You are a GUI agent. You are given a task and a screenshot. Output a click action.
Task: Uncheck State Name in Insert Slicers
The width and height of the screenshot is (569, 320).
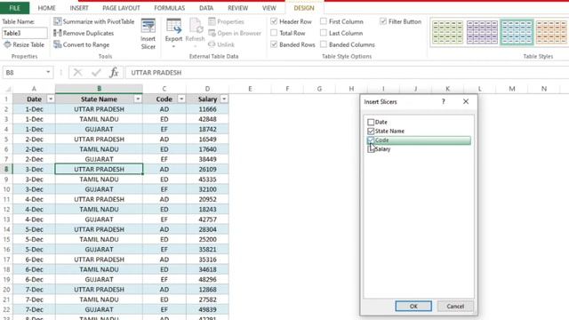pyautogui.click(x=371, y=131)
